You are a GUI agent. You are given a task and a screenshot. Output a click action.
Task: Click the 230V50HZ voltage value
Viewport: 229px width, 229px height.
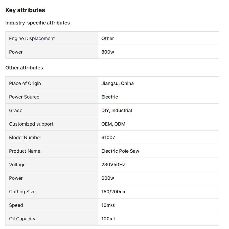[113, 164]
